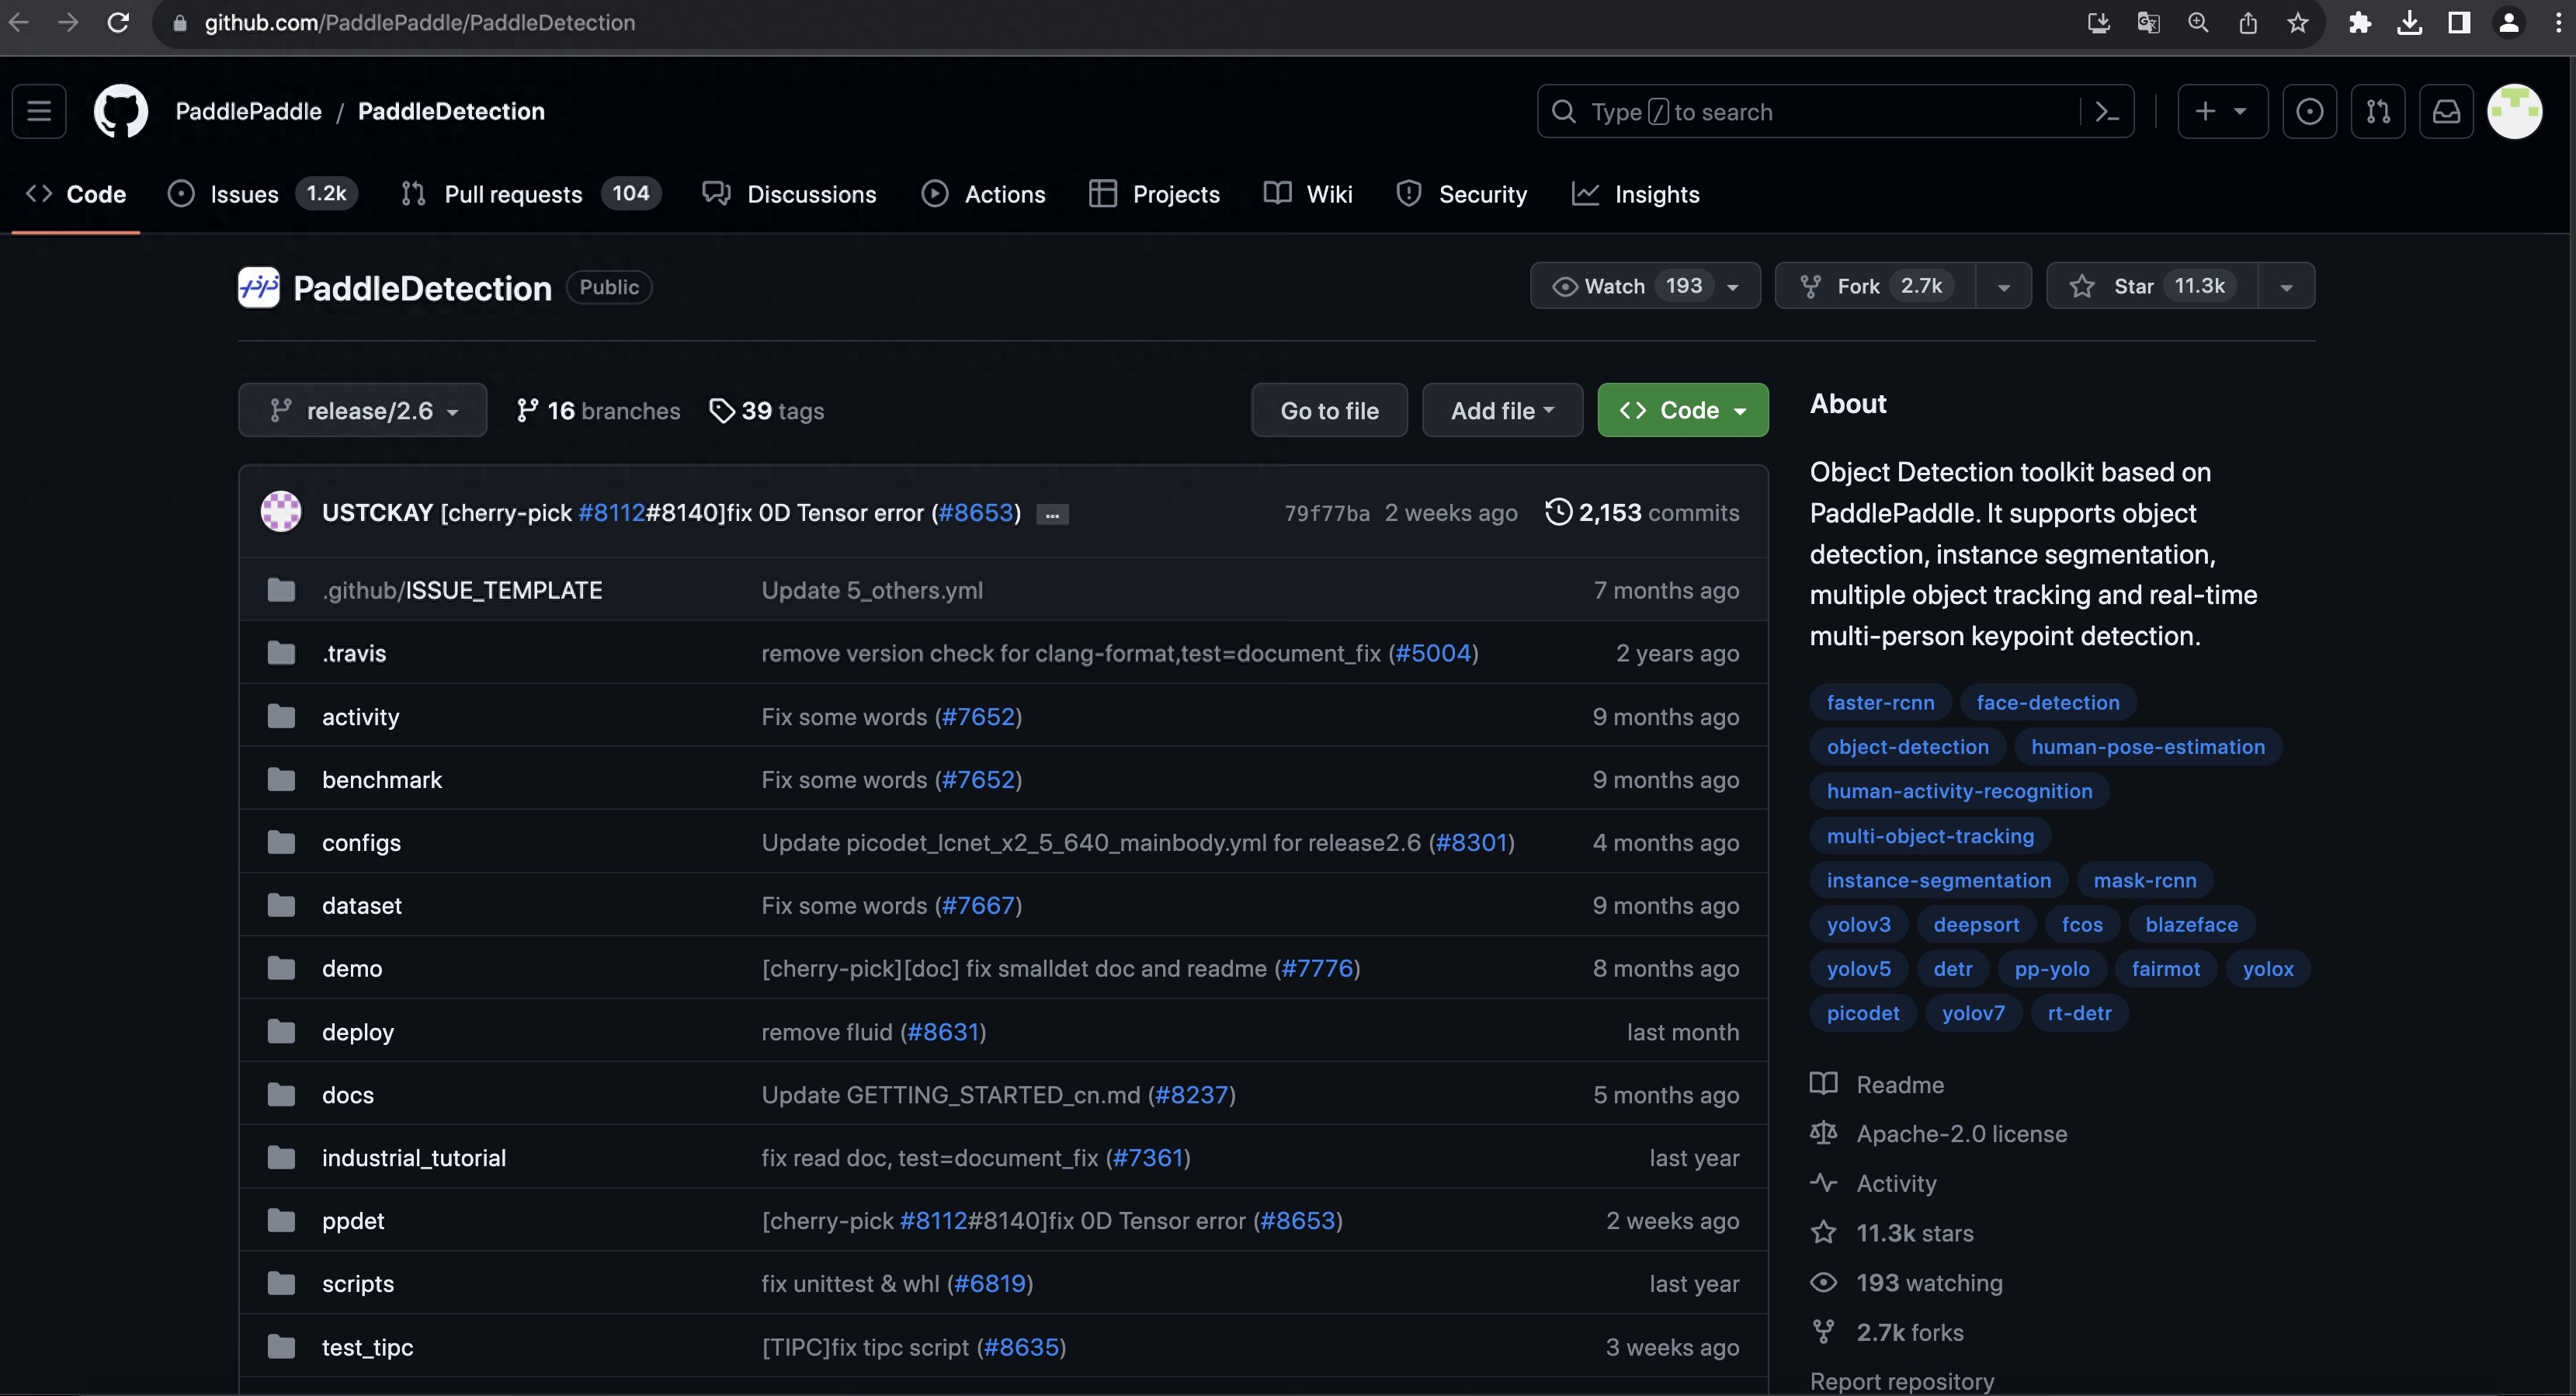2576x1396 pixels.
Task: Open the browser extensions puzzle icon
Action: coord(2360,23)
